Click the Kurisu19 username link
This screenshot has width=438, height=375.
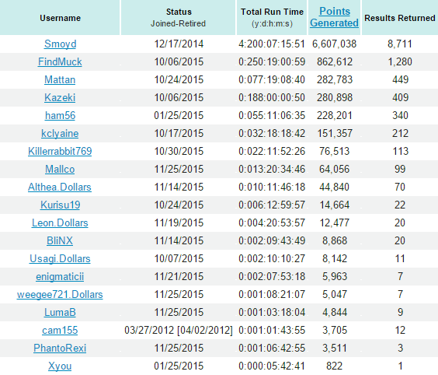point(60,205)
